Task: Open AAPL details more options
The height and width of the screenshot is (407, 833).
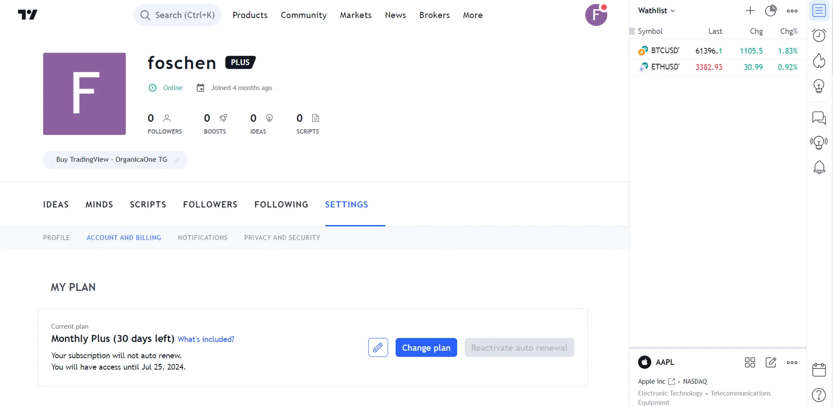Action: pos(792,363)
